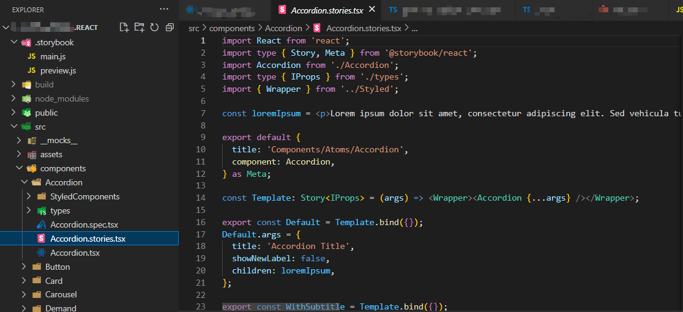The height and width of the screenshot is (312, 683).
Task: Select the Demand folder row
Action: tap(89, 308)
